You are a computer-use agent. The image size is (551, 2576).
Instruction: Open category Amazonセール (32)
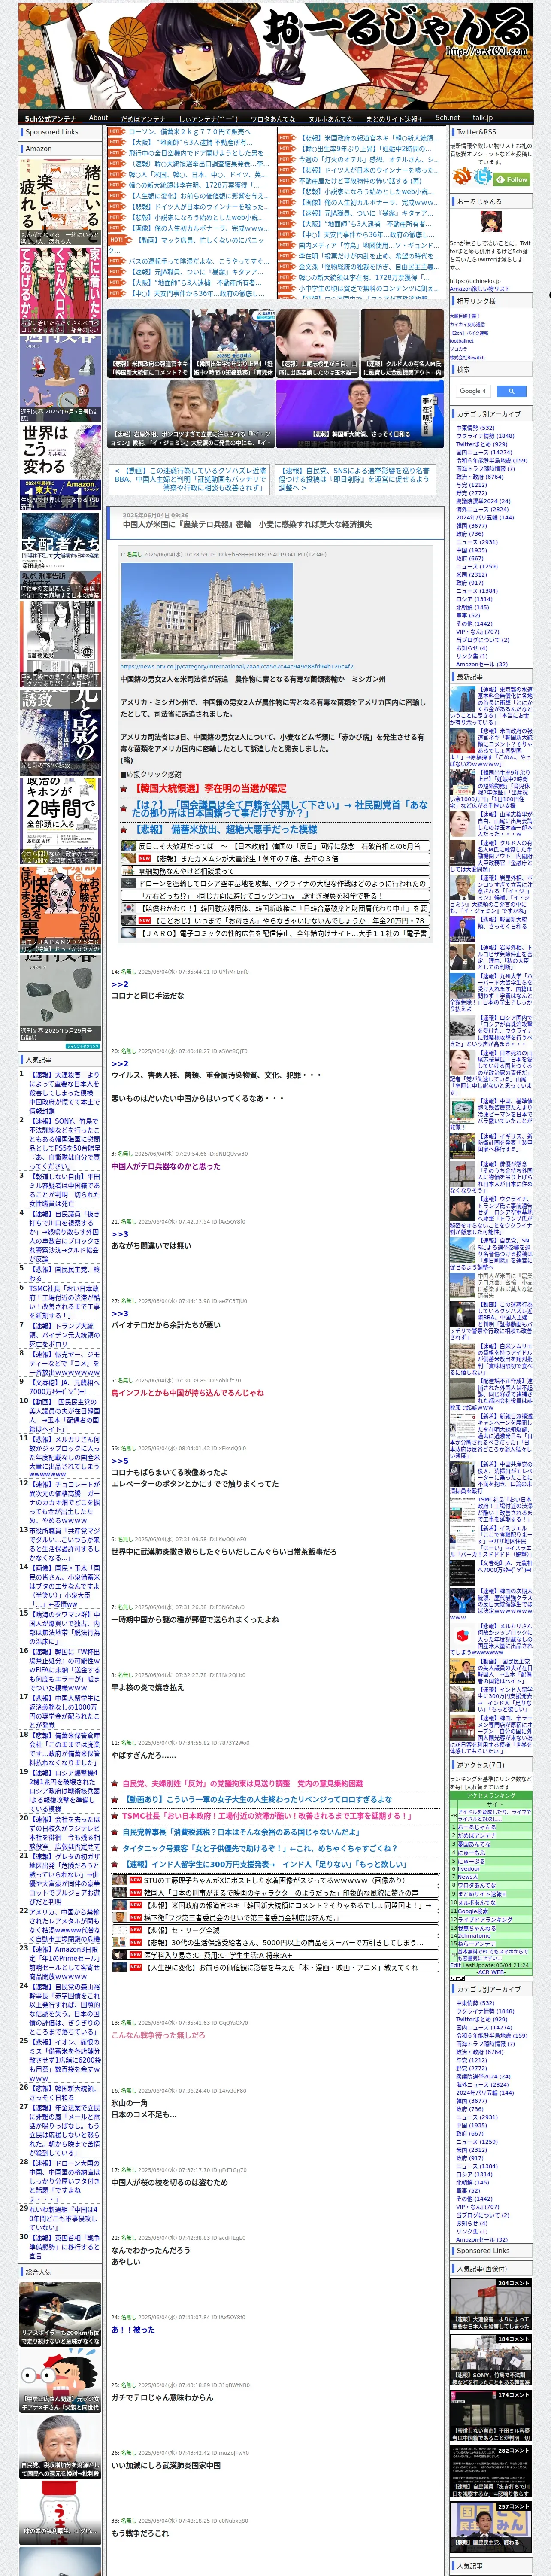pos(481,664)
